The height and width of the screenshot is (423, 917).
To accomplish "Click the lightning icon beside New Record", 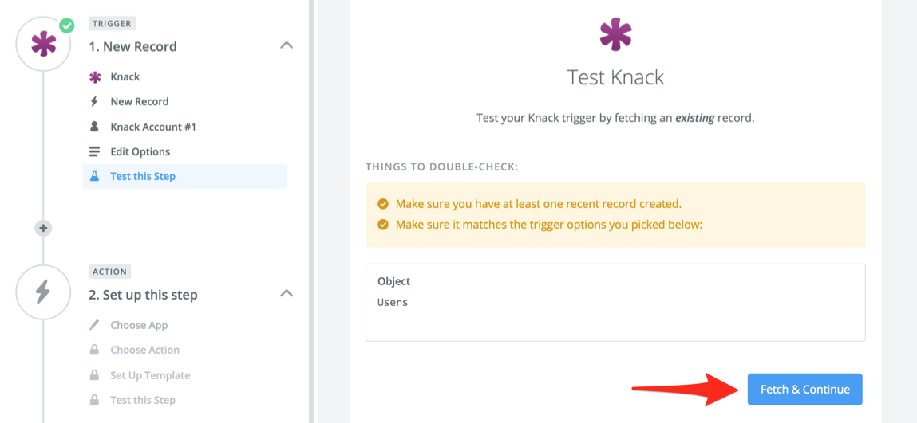I will coord(95,102).
